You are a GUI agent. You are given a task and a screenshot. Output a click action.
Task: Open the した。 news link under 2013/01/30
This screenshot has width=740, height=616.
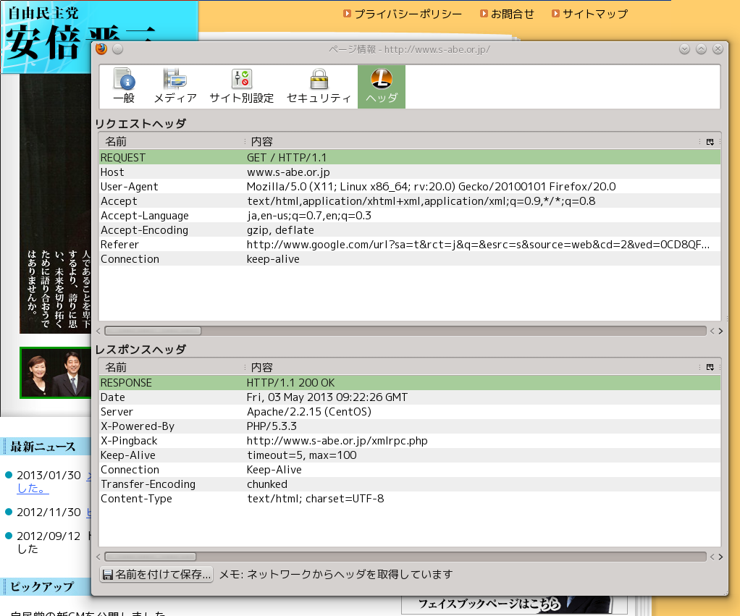(x=33, y=488)
